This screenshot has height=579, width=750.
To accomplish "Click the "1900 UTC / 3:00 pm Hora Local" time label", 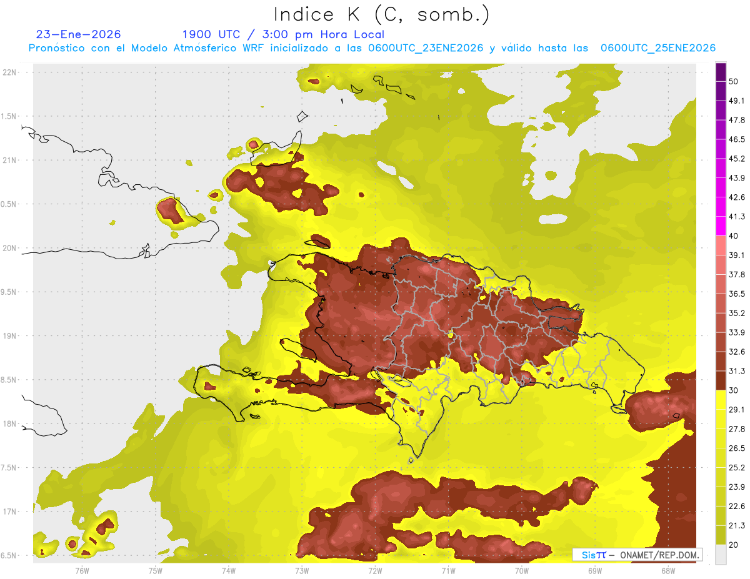I will pos(283,34).
